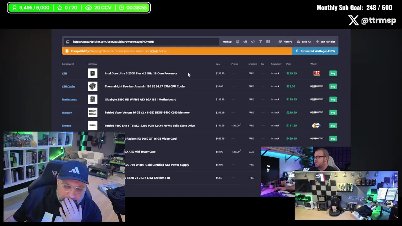Viewport: 402px width, 226px height.
Task: Click the CPU price $219.99
Action: tap(291, 73)
